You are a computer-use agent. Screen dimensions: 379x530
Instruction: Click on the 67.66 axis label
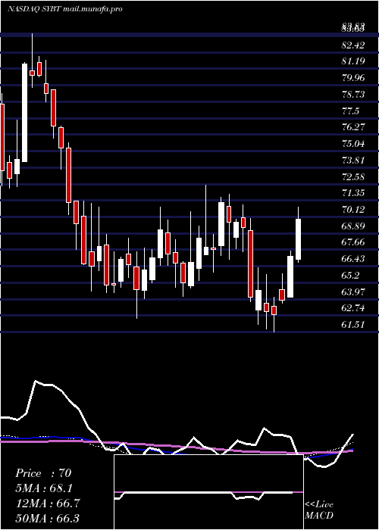coord(354,242)
